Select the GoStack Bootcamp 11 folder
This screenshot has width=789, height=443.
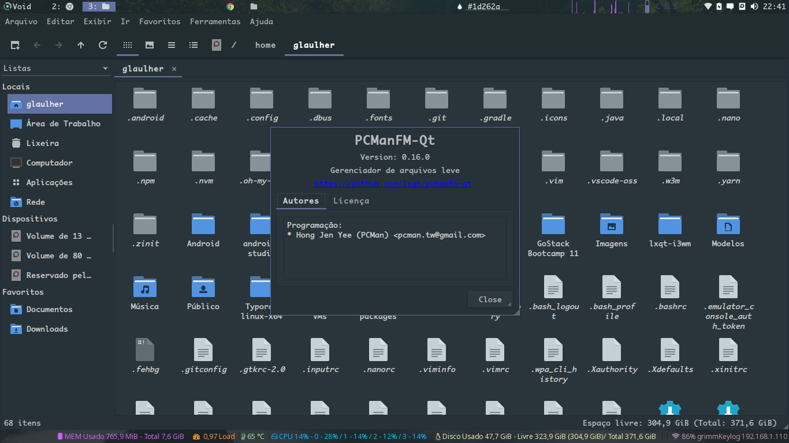[x=553, y=235]
